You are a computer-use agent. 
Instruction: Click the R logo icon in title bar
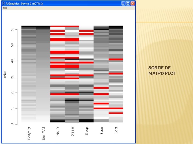[x=4, y=3]
